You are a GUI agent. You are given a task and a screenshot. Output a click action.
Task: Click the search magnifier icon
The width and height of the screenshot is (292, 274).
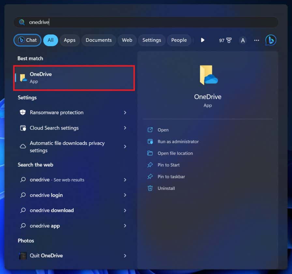(22, 22)
